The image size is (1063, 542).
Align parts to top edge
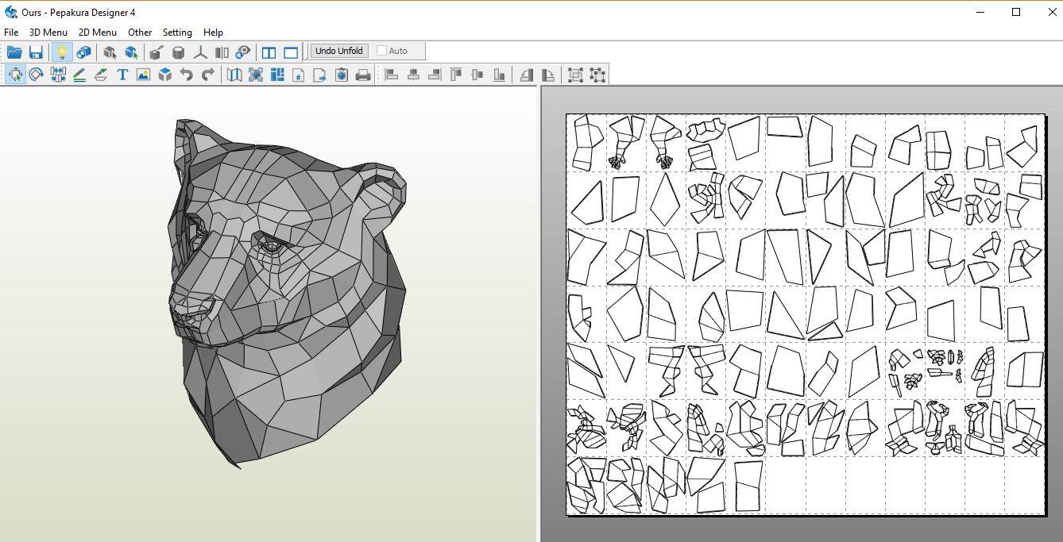456,75
